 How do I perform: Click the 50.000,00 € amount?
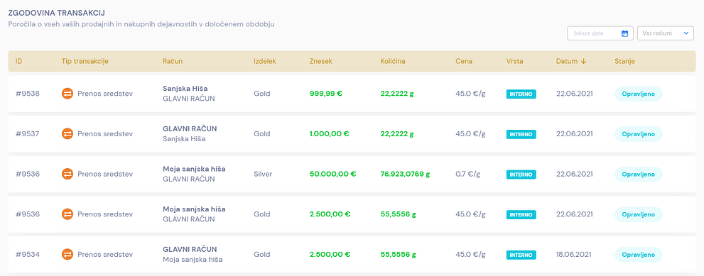coord(332,174)
